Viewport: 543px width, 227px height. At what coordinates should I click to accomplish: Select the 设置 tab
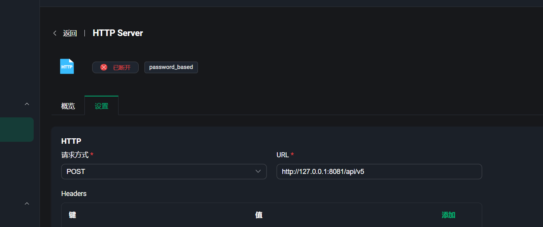(101, 106)
